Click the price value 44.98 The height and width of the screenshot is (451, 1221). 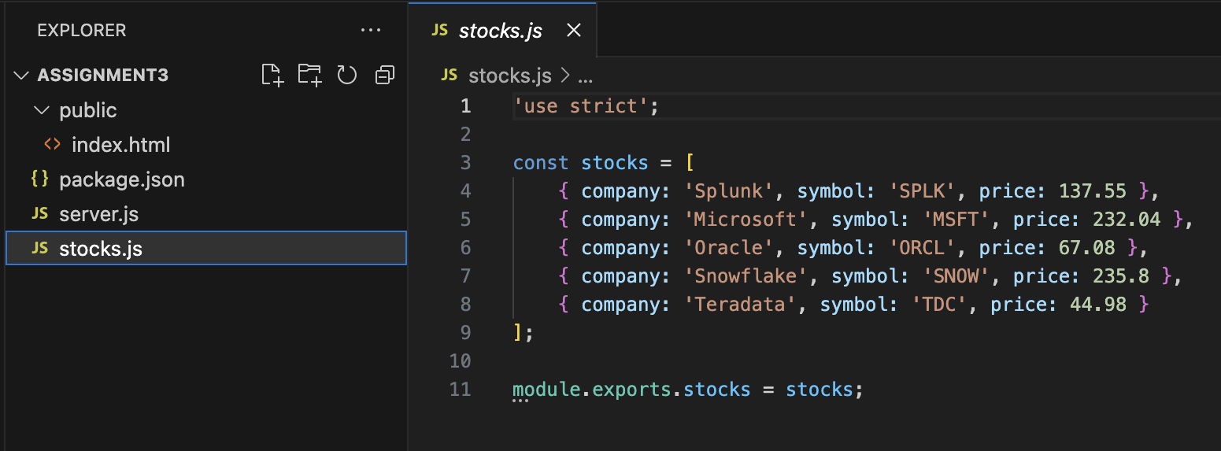pos(1098,305)
